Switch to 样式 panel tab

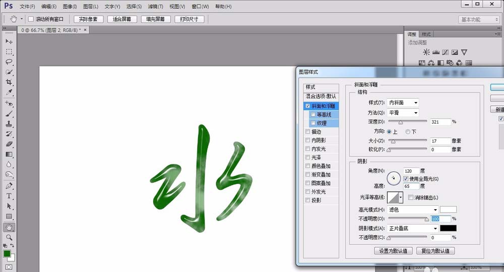pos(426,34)
